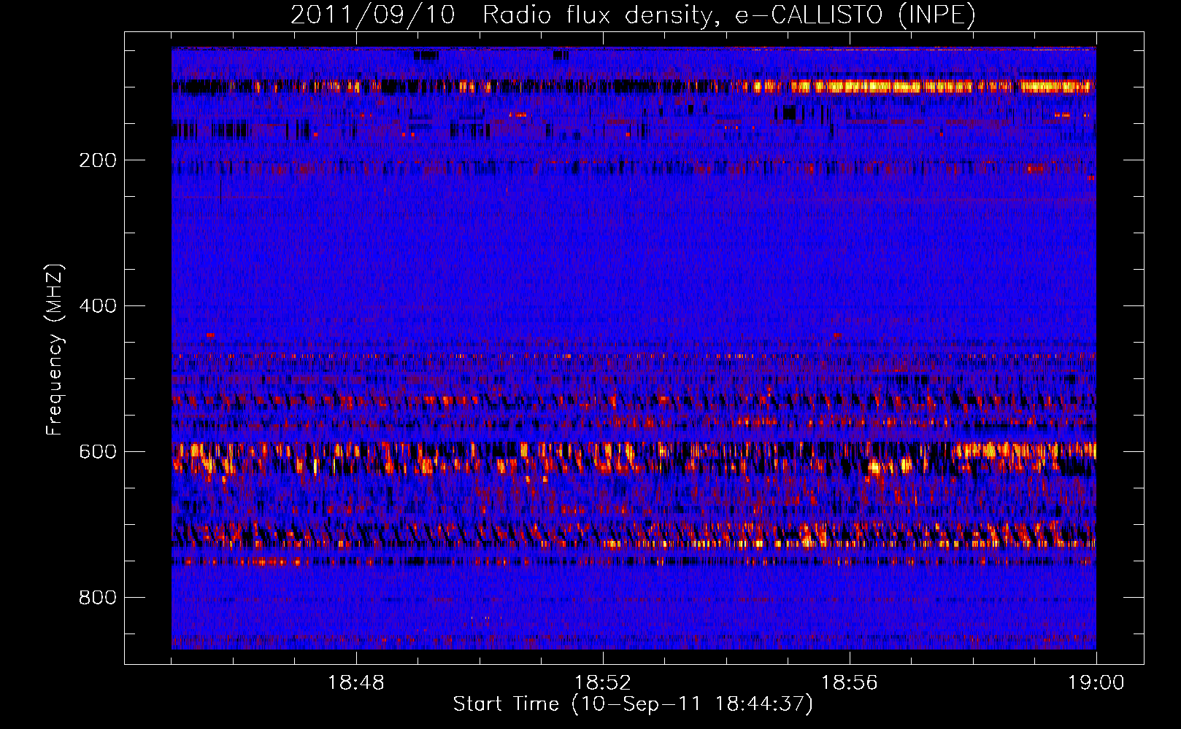Click the "Frequency (MHZ)" axis label

(54, 350)
